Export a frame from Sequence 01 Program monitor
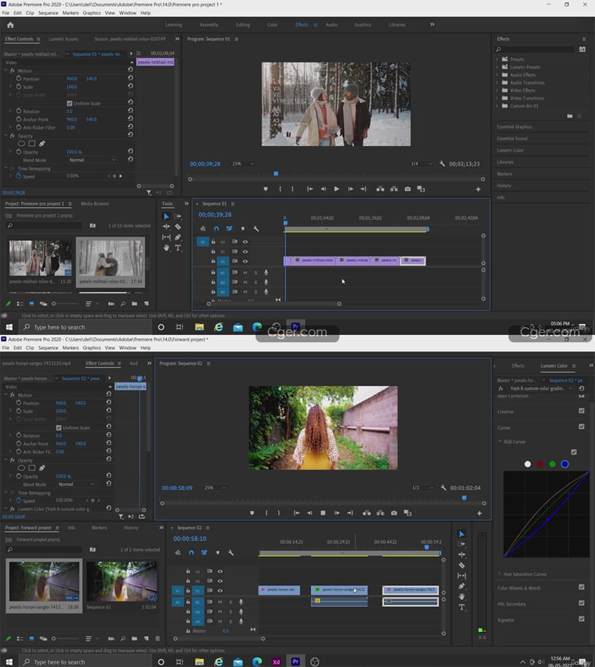This screenshot has height=667, width=595. 408,189
